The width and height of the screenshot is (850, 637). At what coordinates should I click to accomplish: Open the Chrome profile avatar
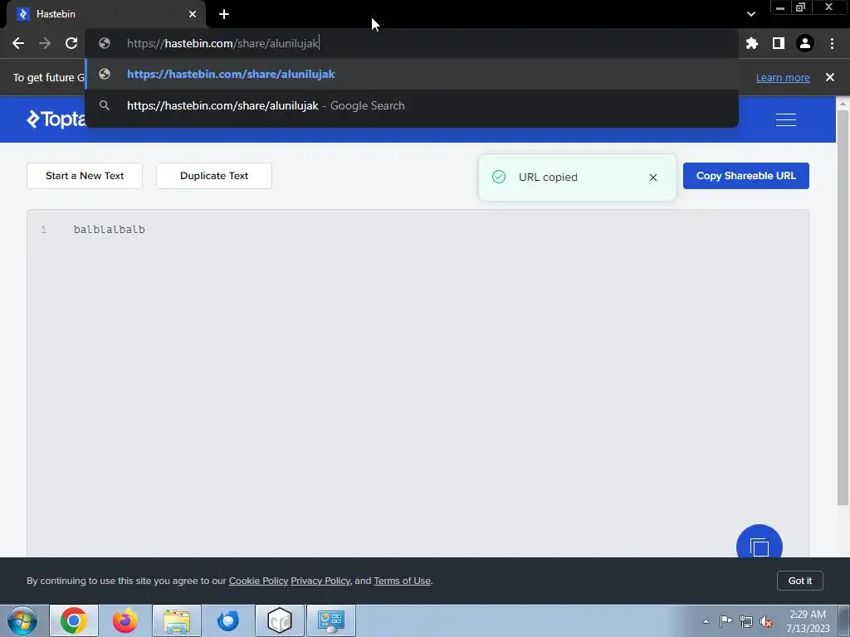(804, 43)
